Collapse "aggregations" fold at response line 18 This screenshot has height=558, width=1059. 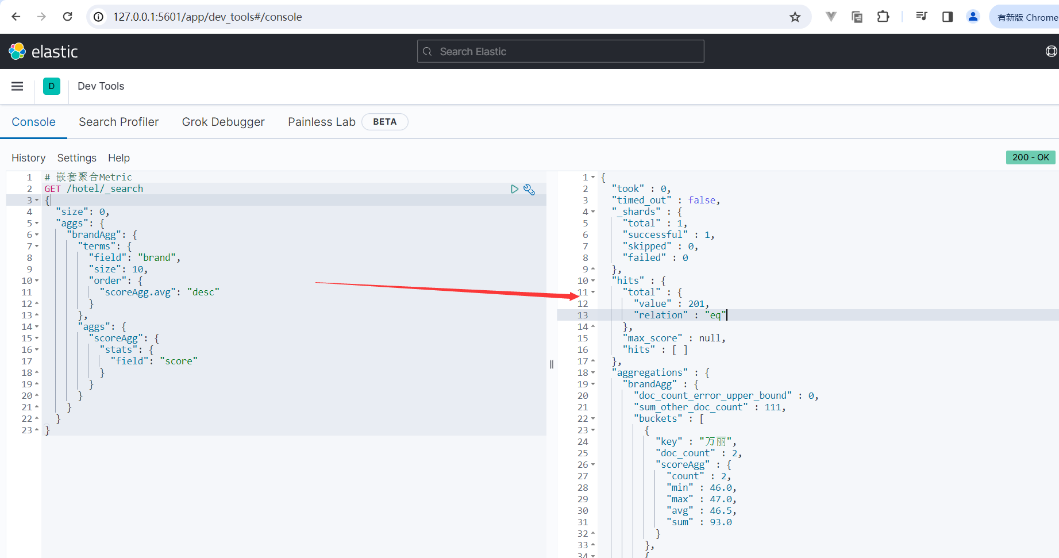[x=593, y=373]
